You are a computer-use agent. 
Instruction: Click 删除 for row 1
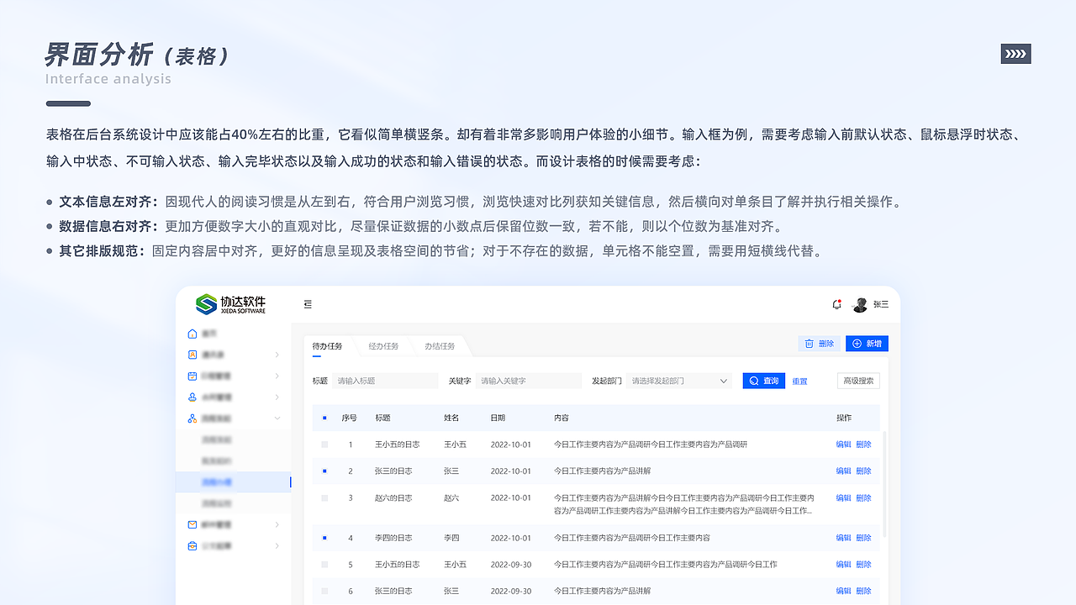(x=863, y=445)
